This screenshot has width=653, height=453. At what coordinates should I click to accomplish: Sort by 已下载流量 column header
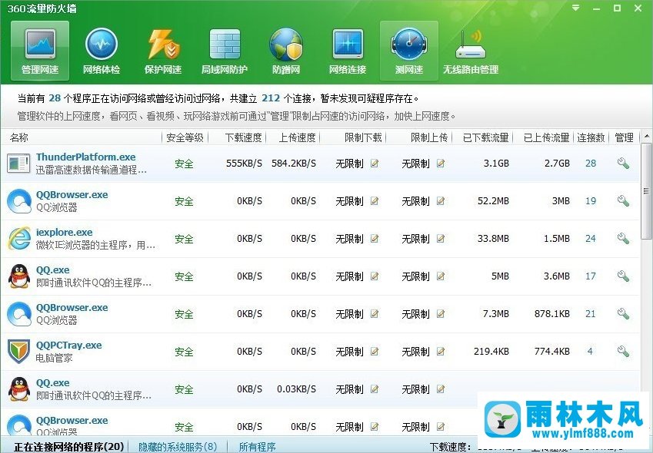pos(486,137)
